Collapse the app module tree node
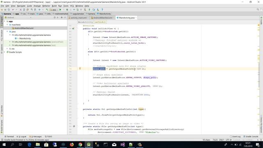The image size is (263, 148). click(5, 21)
